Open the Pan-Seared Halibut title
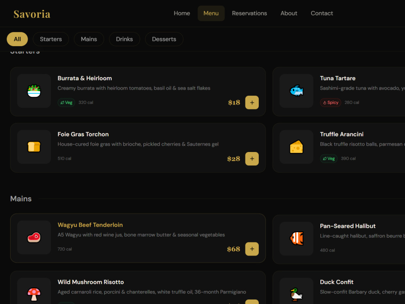Screen dimensions: 405x304 (347, 226)
